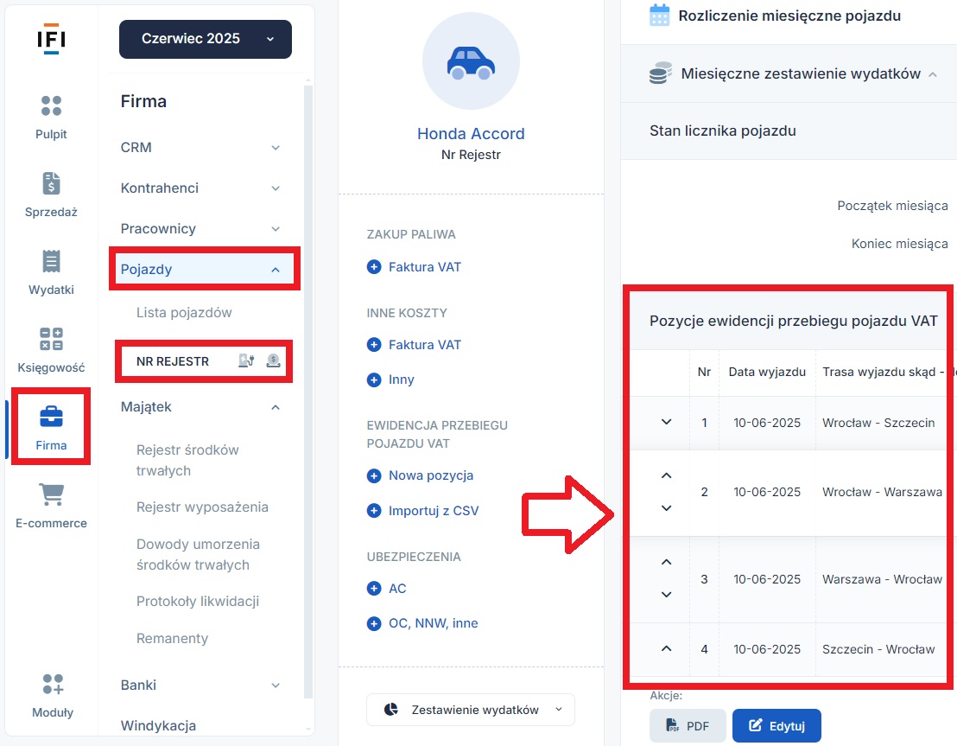Click Importuj z CSV link
The image size is (957, 746).
[x=434, y=511]
